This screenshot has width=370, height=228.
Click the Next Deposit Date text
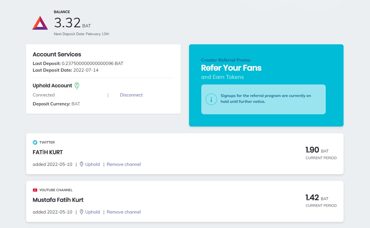click(81, 34)
